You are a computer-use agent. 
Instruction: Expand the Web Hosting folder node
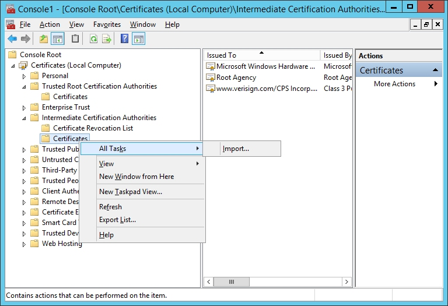click(x=24, y=244)
